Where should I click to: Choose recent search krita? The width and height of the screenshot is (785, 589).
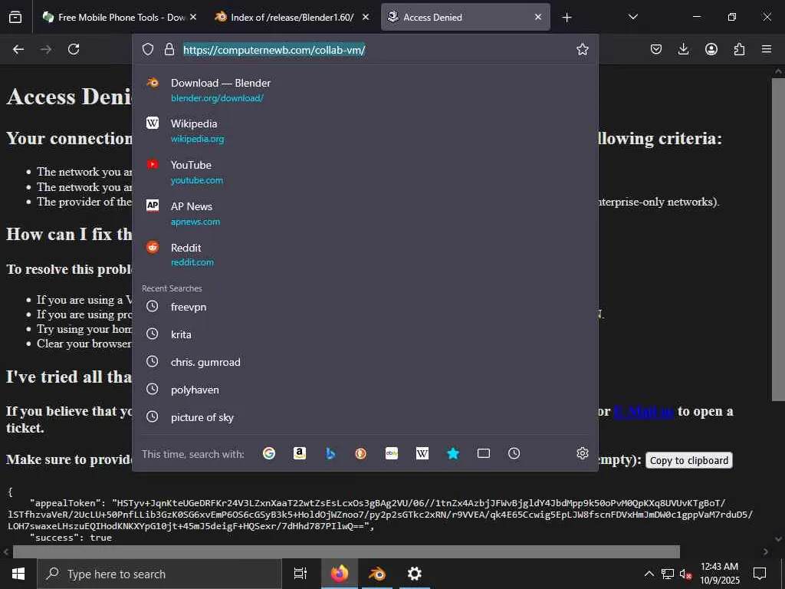pos(366,334)
